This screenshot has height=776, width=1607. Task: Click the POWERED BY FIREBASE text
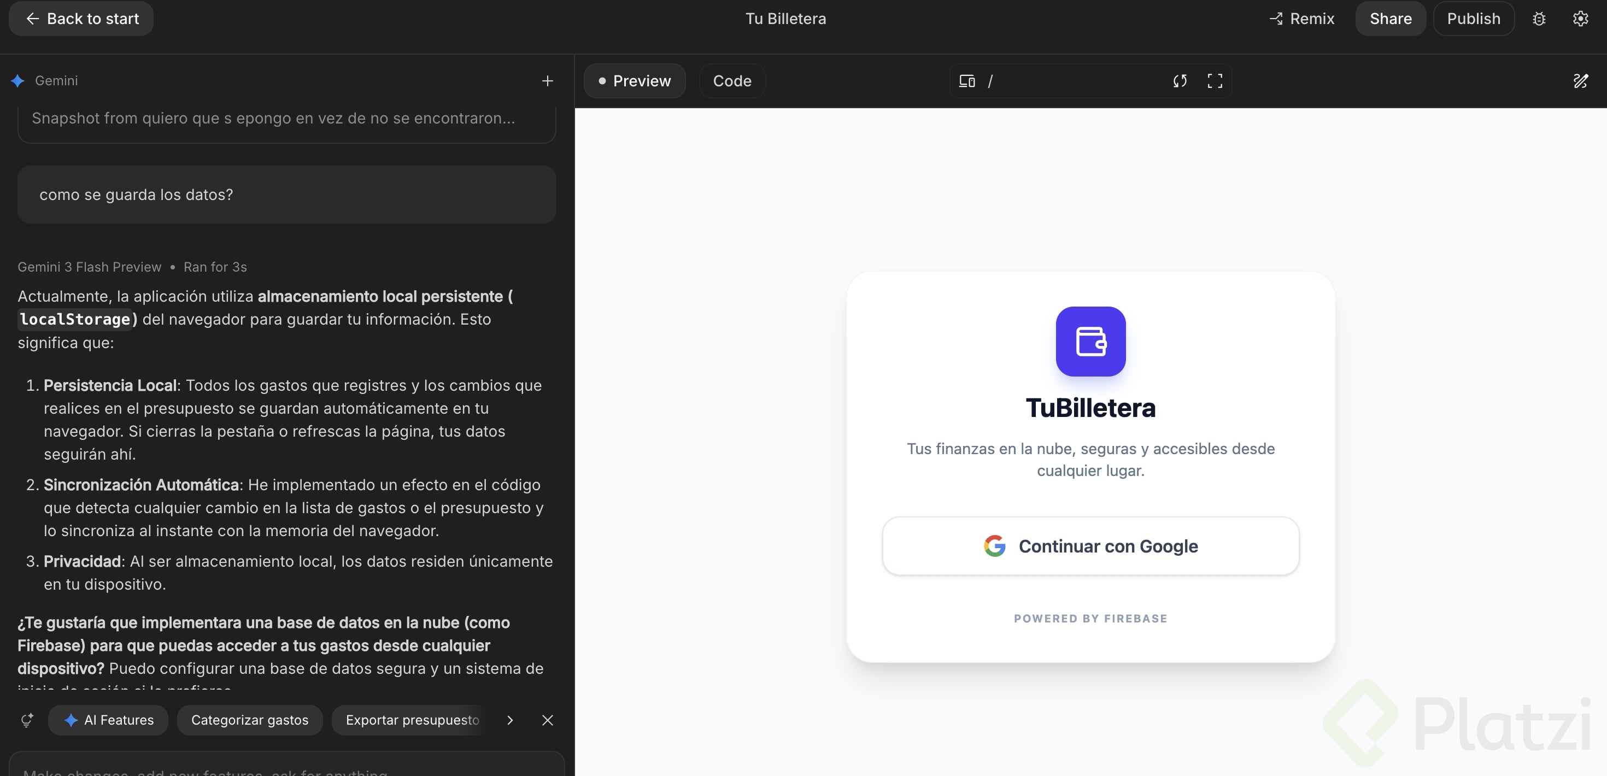[1090, 618]
